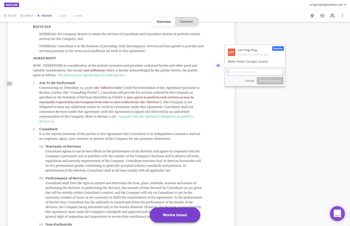
Task: Cancel the comment reply
Action: (249, 81)
